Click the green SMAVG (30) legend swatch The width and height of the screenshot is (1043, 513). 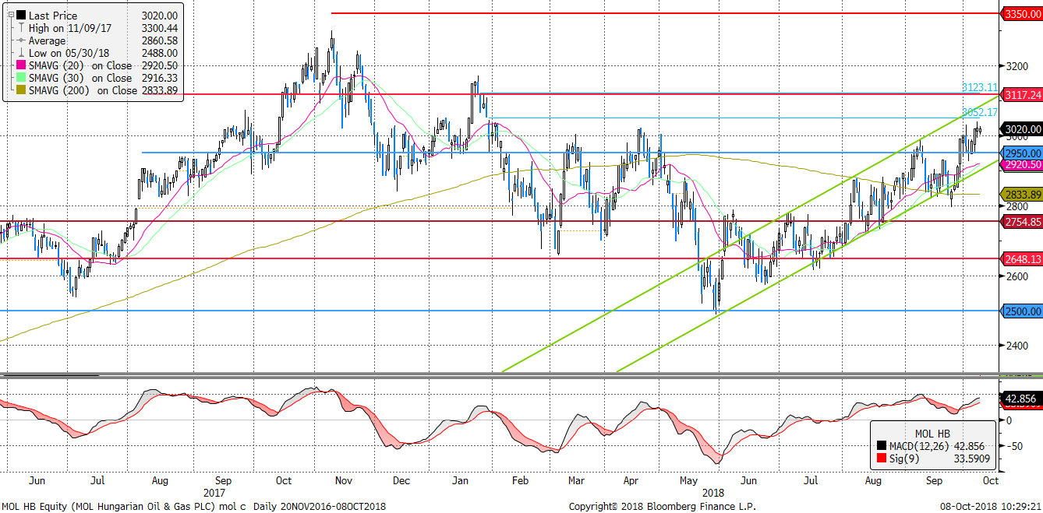pos(20,78)
